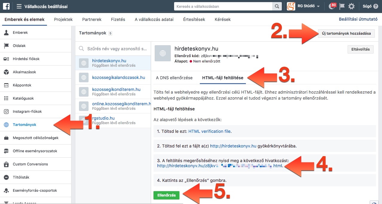This screenshot has width=382, height=204.
Task: Open Tiltólisták in the sidebar
Action: click(x=36, y=177)
